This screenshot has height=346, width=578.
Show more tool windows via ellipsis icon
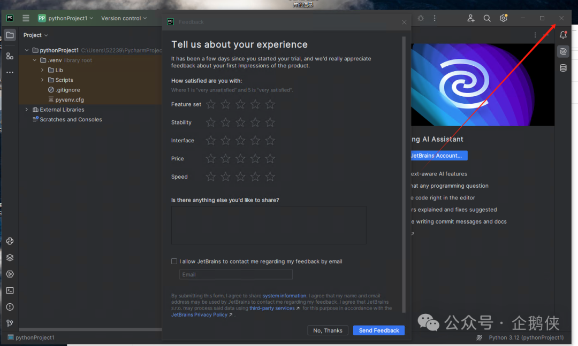click(10, 73)
